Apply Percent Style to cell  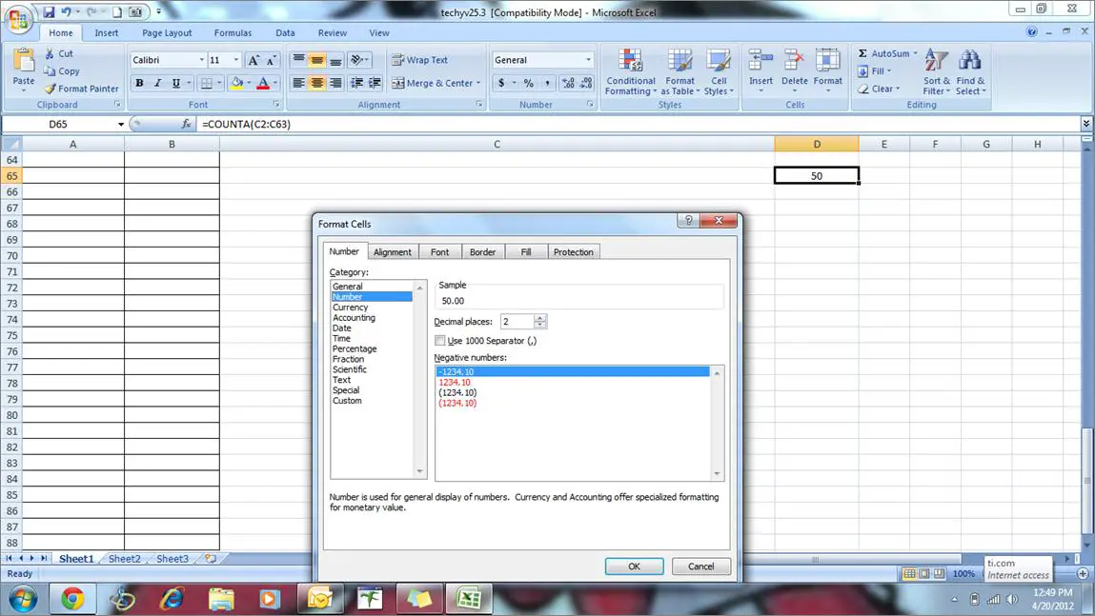point(529,83)
